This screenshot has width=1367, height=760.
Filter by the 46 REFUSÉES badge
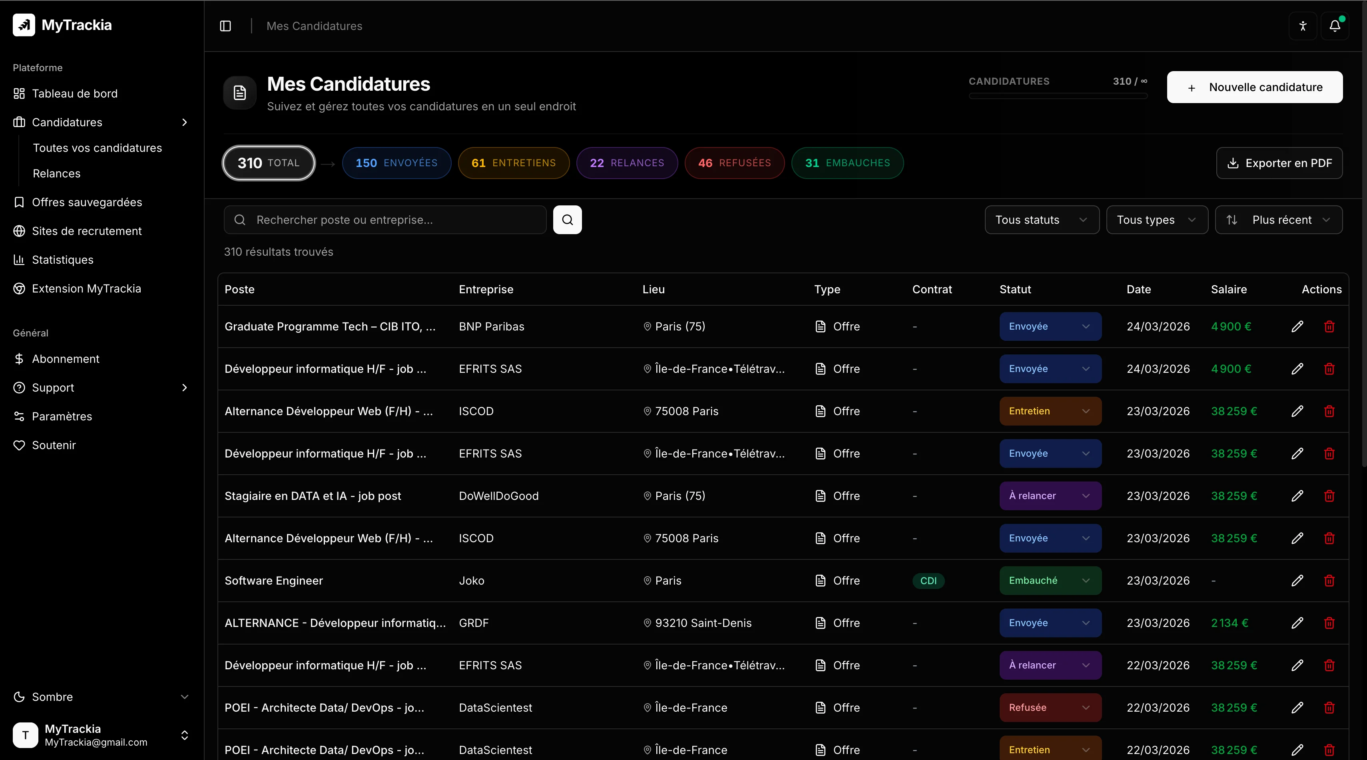pyautogui.click(x=734, y=163)
